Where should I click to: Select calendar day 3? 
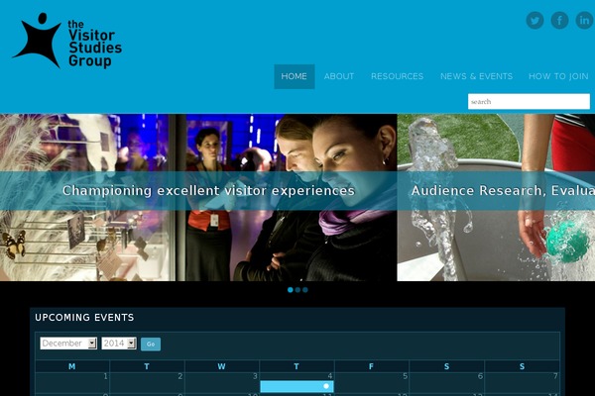255,376
